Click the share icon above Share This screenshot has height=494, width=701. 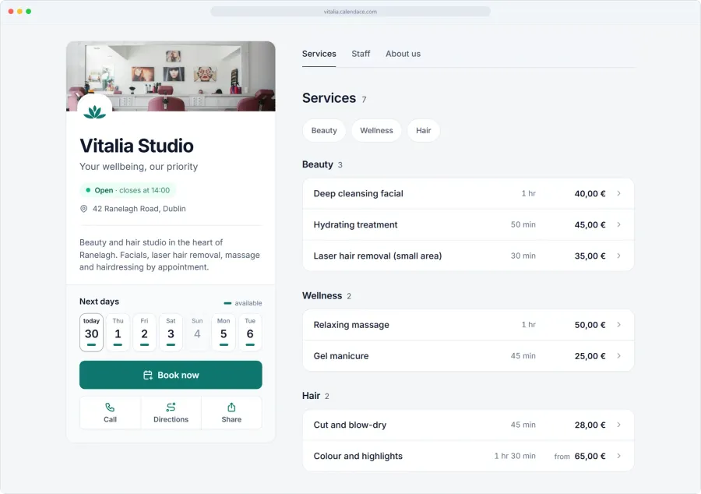click(231, 408)
